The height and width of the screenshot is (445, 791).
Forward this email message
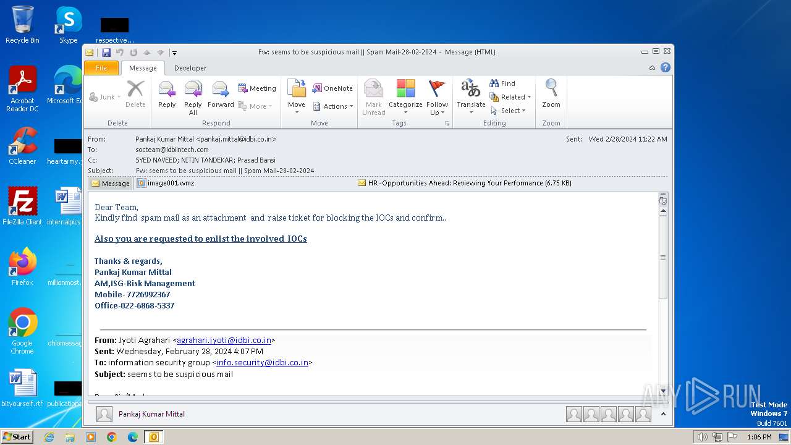click(221, 95)
